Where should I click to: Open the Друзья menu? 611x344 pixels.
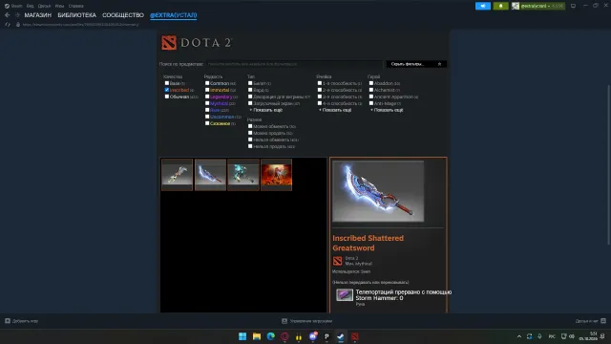(x=45, y=6)
